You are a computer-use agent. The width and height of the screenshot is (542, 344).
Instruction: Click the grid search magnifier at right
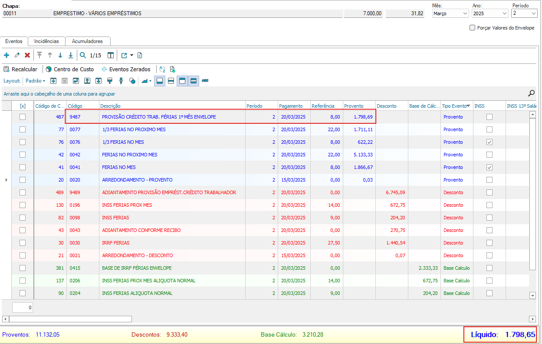[x=531, y=93]
